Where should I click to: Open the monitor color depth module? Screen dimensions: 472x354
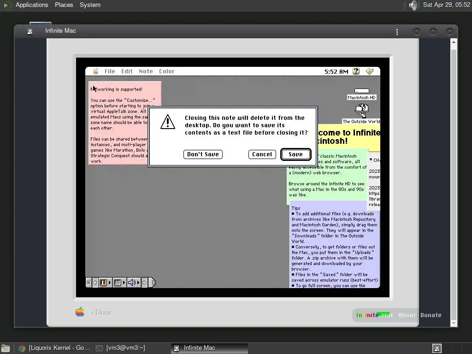point(103,283)
